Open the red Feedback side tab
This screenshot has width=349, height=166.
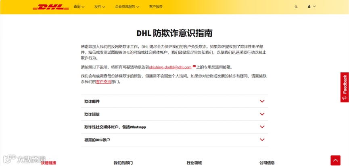click(345, 87)
